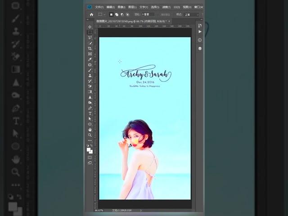Open the 滤镜(T) menu
The image size is (288, 216).
[x=166, y=7]
